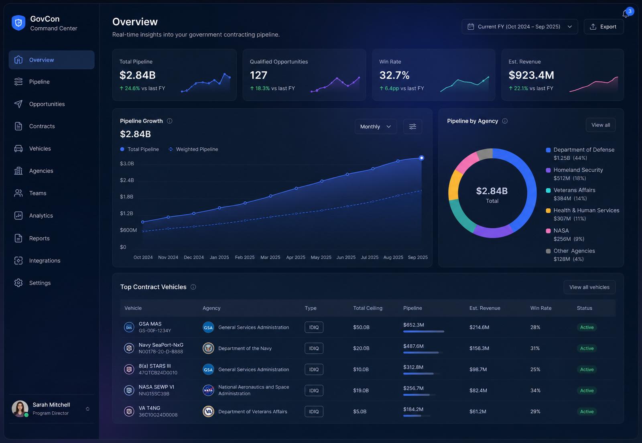This screenshot has height=443, width=642.
Task: Click Health & Human Services legend entry
Action: click(x=583, y=214)
